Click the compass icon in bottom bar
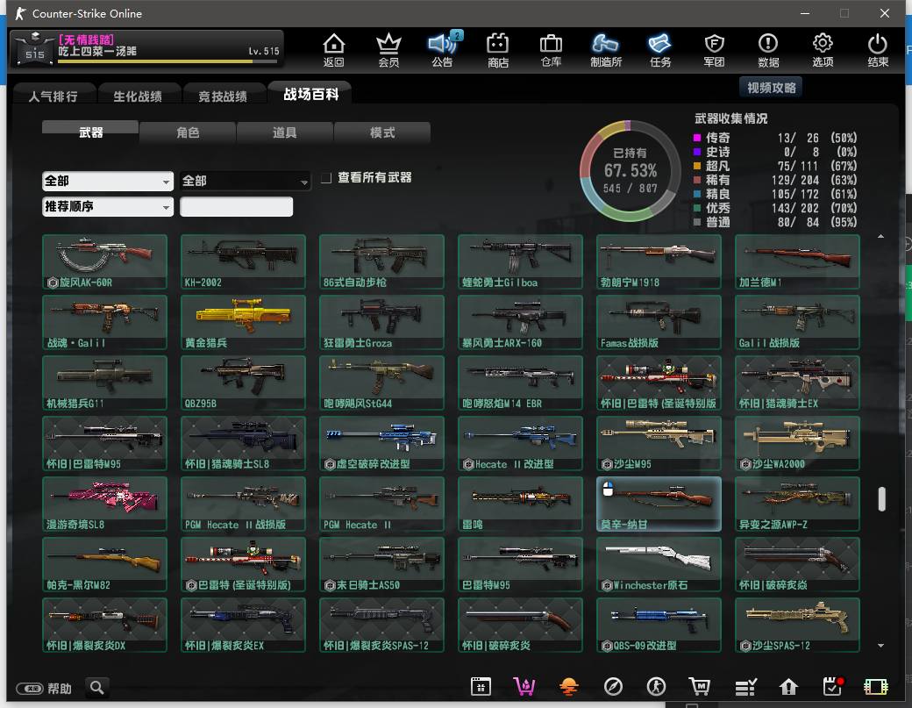This screenshot has width=912, height=708. [613, 687]
